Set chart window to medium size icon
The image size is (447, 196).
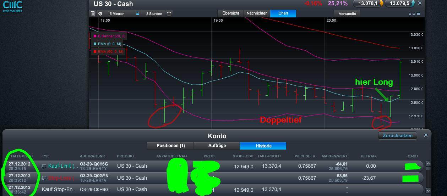tap(415, 14)
